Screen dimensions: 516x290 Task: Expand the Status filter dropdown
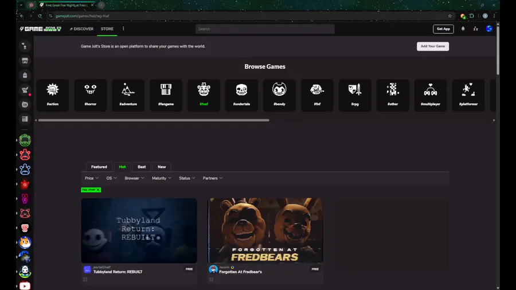[187, 178]
